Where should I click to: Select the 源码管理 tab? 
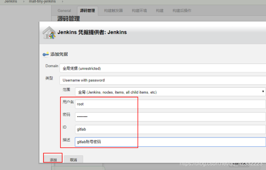(88, 11)
